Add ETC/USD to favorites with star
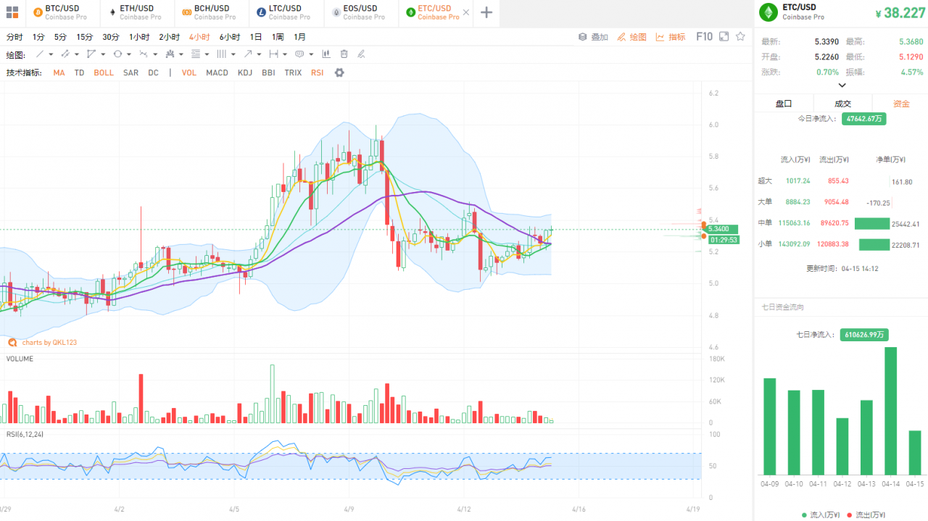 (740, 37)
